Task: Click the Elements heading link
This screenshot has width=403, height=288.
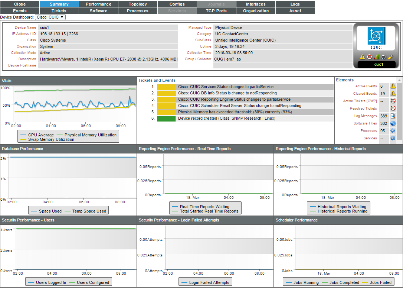Action: [x=345, y=80]
